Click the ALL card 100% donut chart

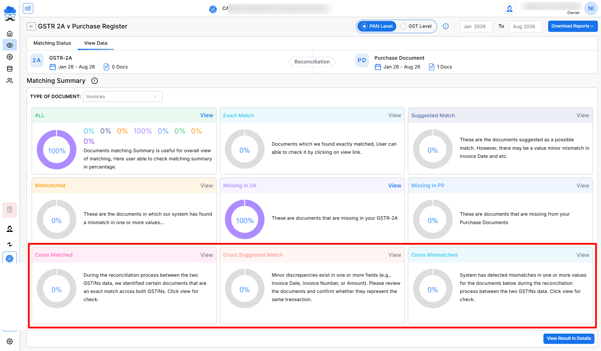point(57,150)
